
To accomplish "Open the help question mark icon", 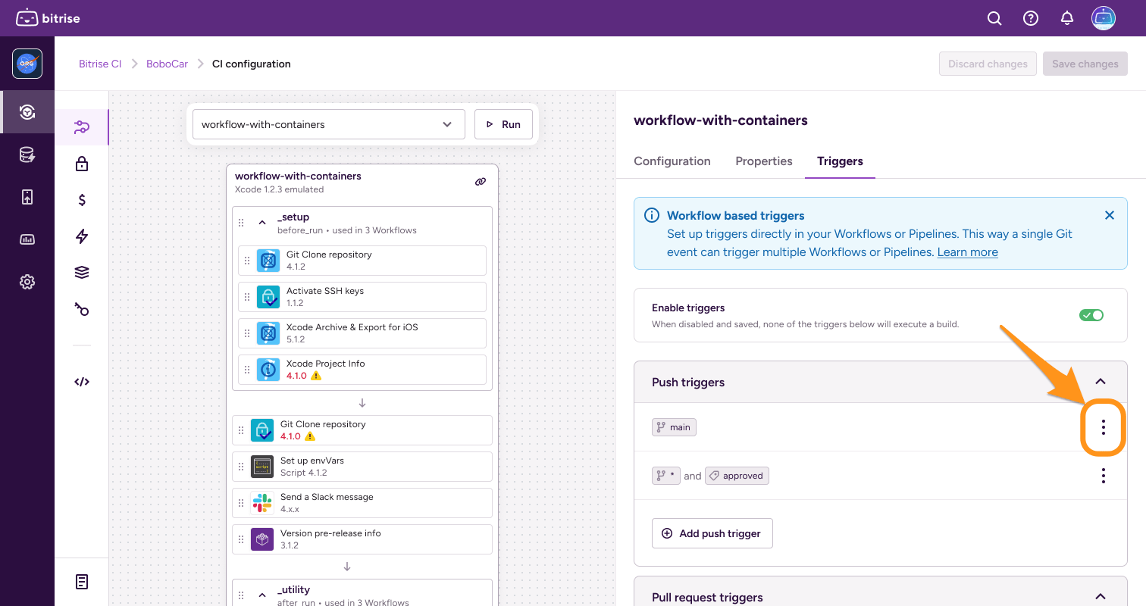I will 1031,18.
